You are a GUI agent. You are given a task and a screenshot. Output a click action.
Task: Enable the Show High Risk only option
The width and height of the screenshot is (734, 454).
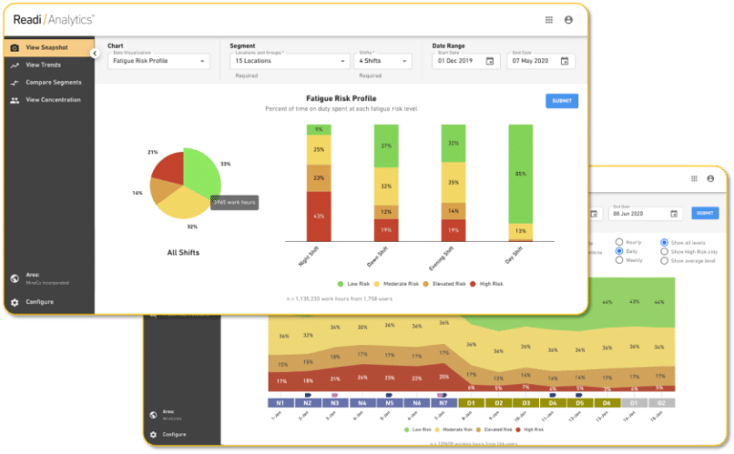pyautogui.click(x=664, y=251)
